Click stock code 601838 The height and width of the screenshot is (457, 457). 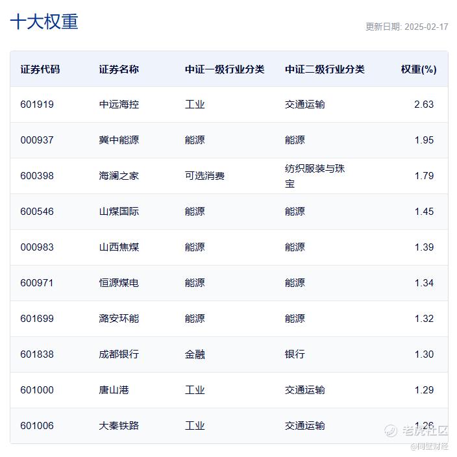click(x=37, y=354)
